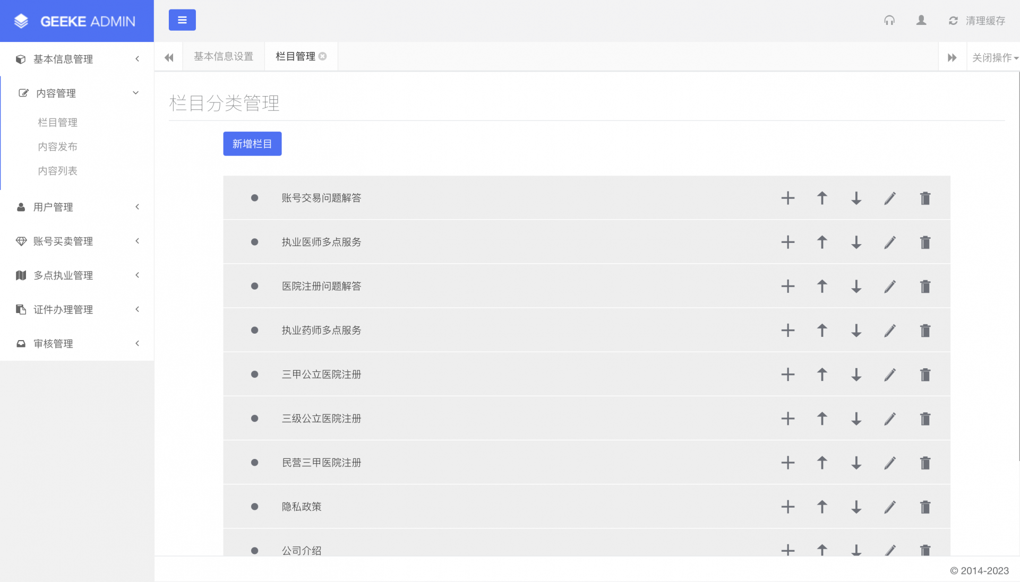Delete the 隐私政策 column
Viewport: 1020px width, 582px height.
coord(925,506)
